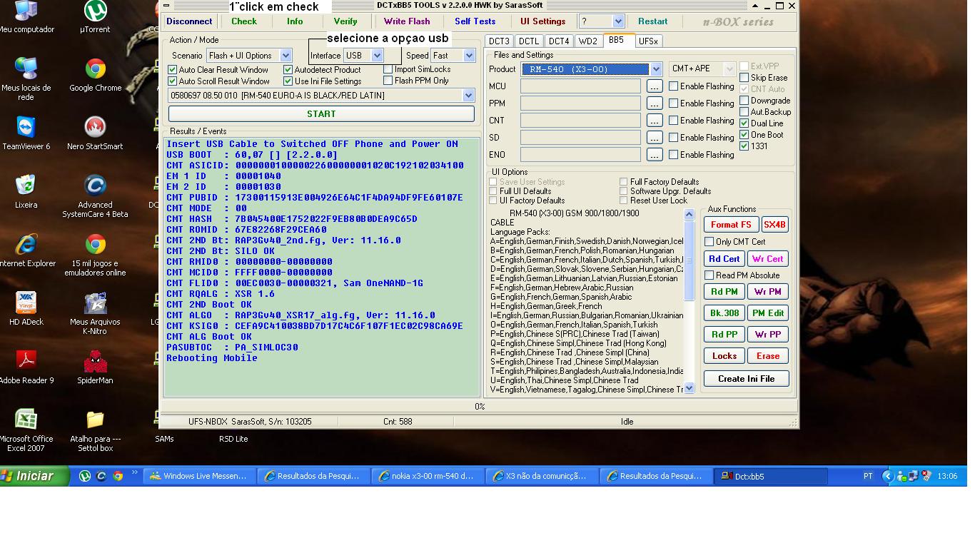Launch Google Chrome desktop shortcut
975x548 pixels.
pos(95,74)
